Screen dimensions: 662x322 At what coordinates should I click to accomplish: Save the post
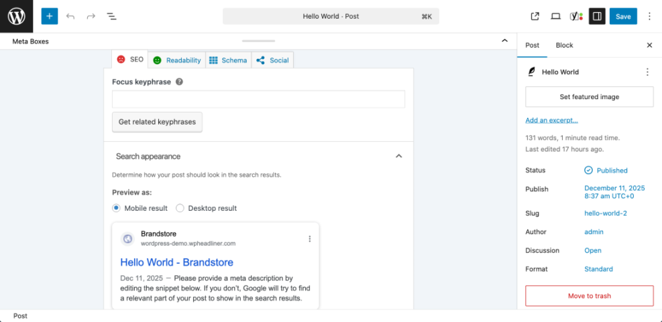(x=623, y=17)
